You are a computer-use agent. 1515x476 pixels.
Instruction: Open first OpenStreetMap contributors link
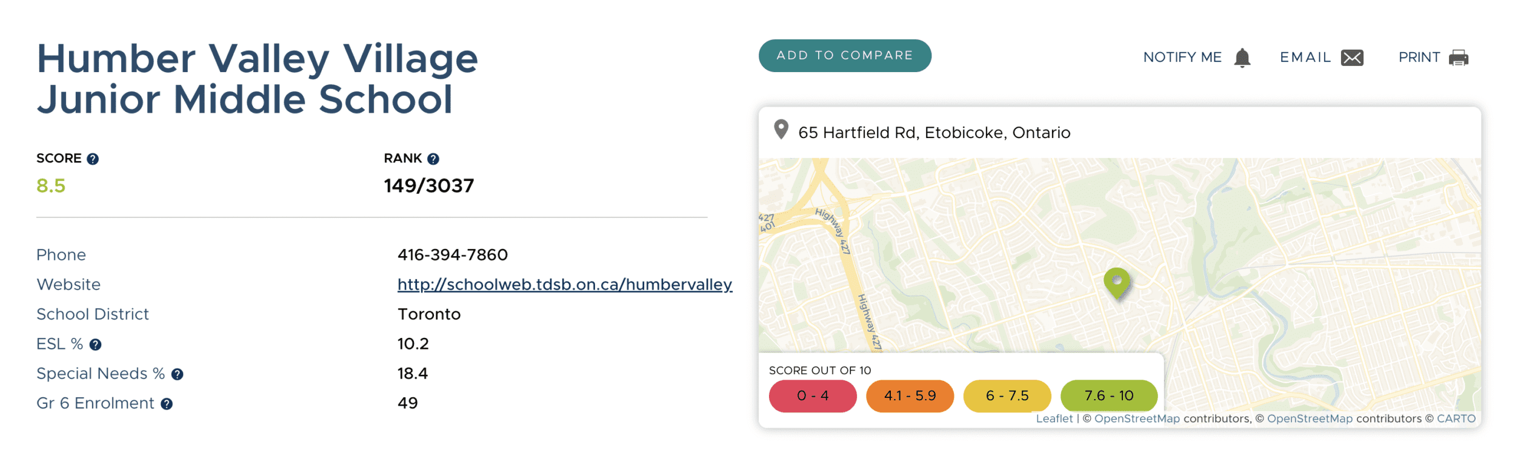[x=1137, y=418]
